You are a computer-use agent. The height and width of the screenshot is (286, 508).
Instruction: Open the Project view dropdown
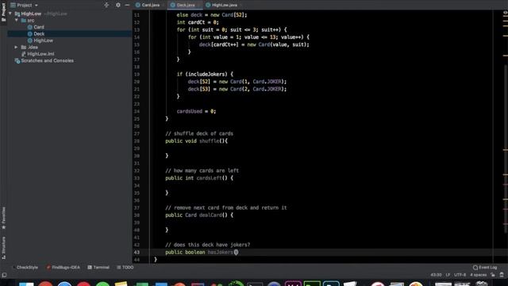coord(25,5)
